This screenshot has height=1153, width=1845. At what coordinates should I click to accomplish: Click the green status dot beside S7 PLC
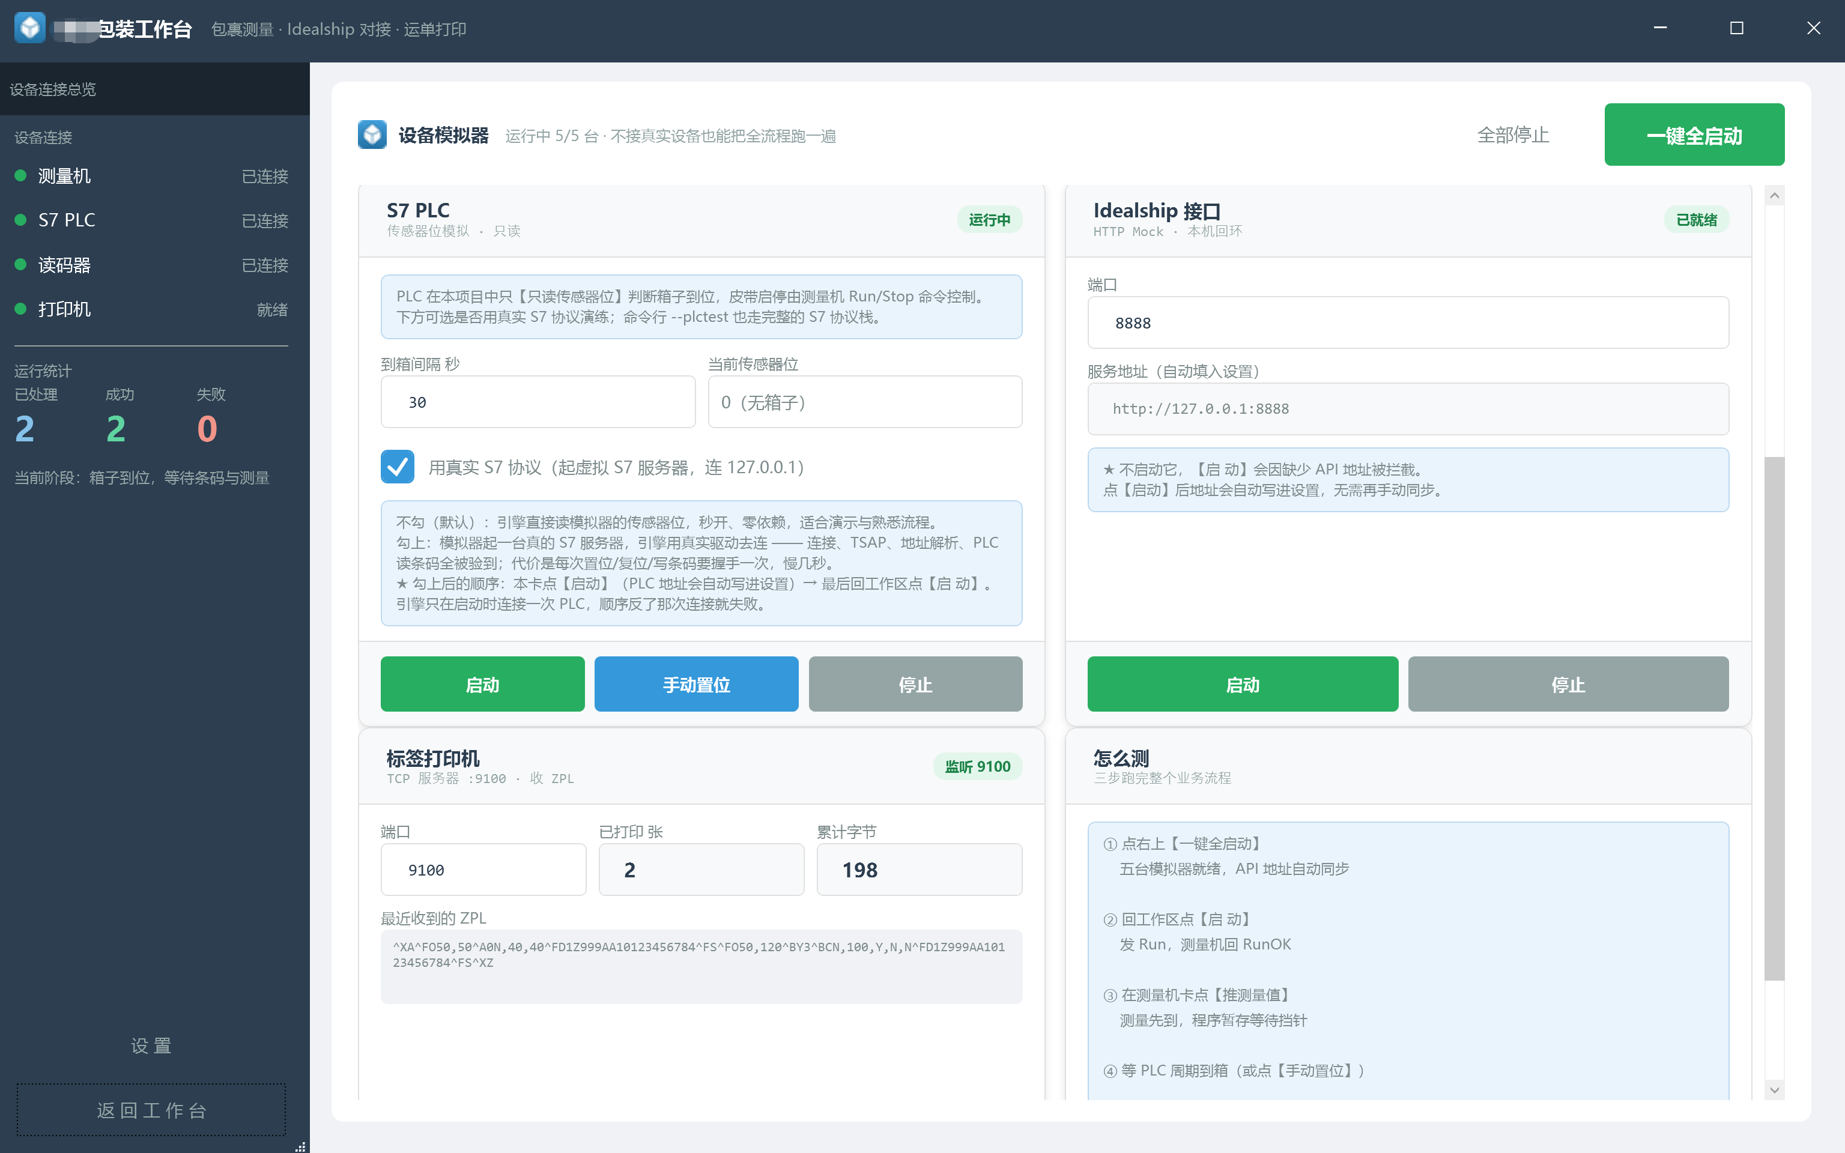click(x=22, y=220)
